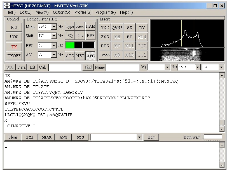This screenshot has height=171, width=227.
Task: Open the File(F) menu
Action: coord(10,12)
